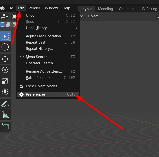Image resolution: width=159 pixels, height=157 pixels.
Task: Click the Menu Search magnifier icon
Action: [x=21, y=57]
